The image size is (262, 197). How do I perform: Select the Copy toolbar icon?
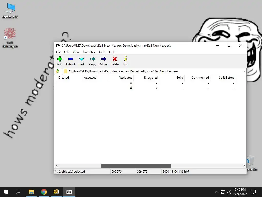[x=93, y=61]
